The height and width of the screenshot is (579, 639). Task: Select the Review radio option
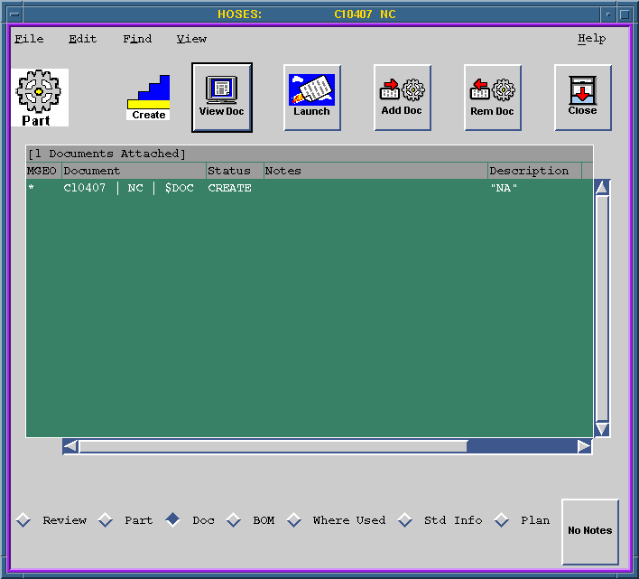(x=23, y=520)
